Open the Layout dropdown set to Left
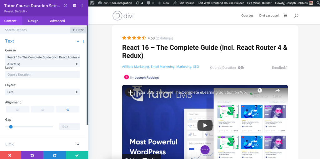 [x=42, y=92]
